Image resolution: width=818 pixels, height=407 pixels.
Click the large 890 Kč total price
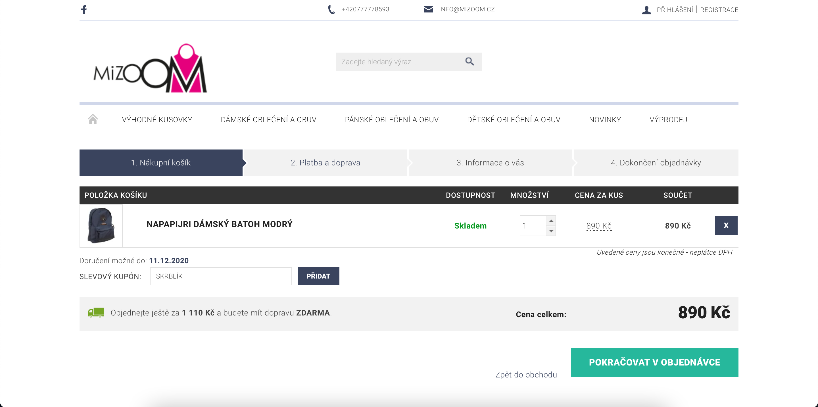coord(704,313)
